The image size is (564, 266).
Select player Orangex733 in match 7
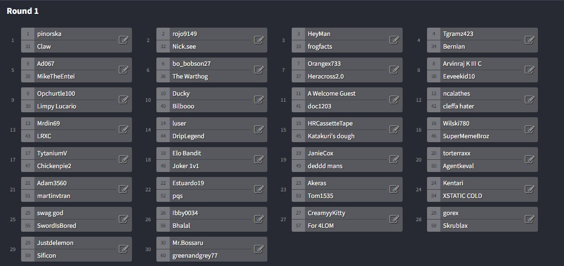point(324,64)
